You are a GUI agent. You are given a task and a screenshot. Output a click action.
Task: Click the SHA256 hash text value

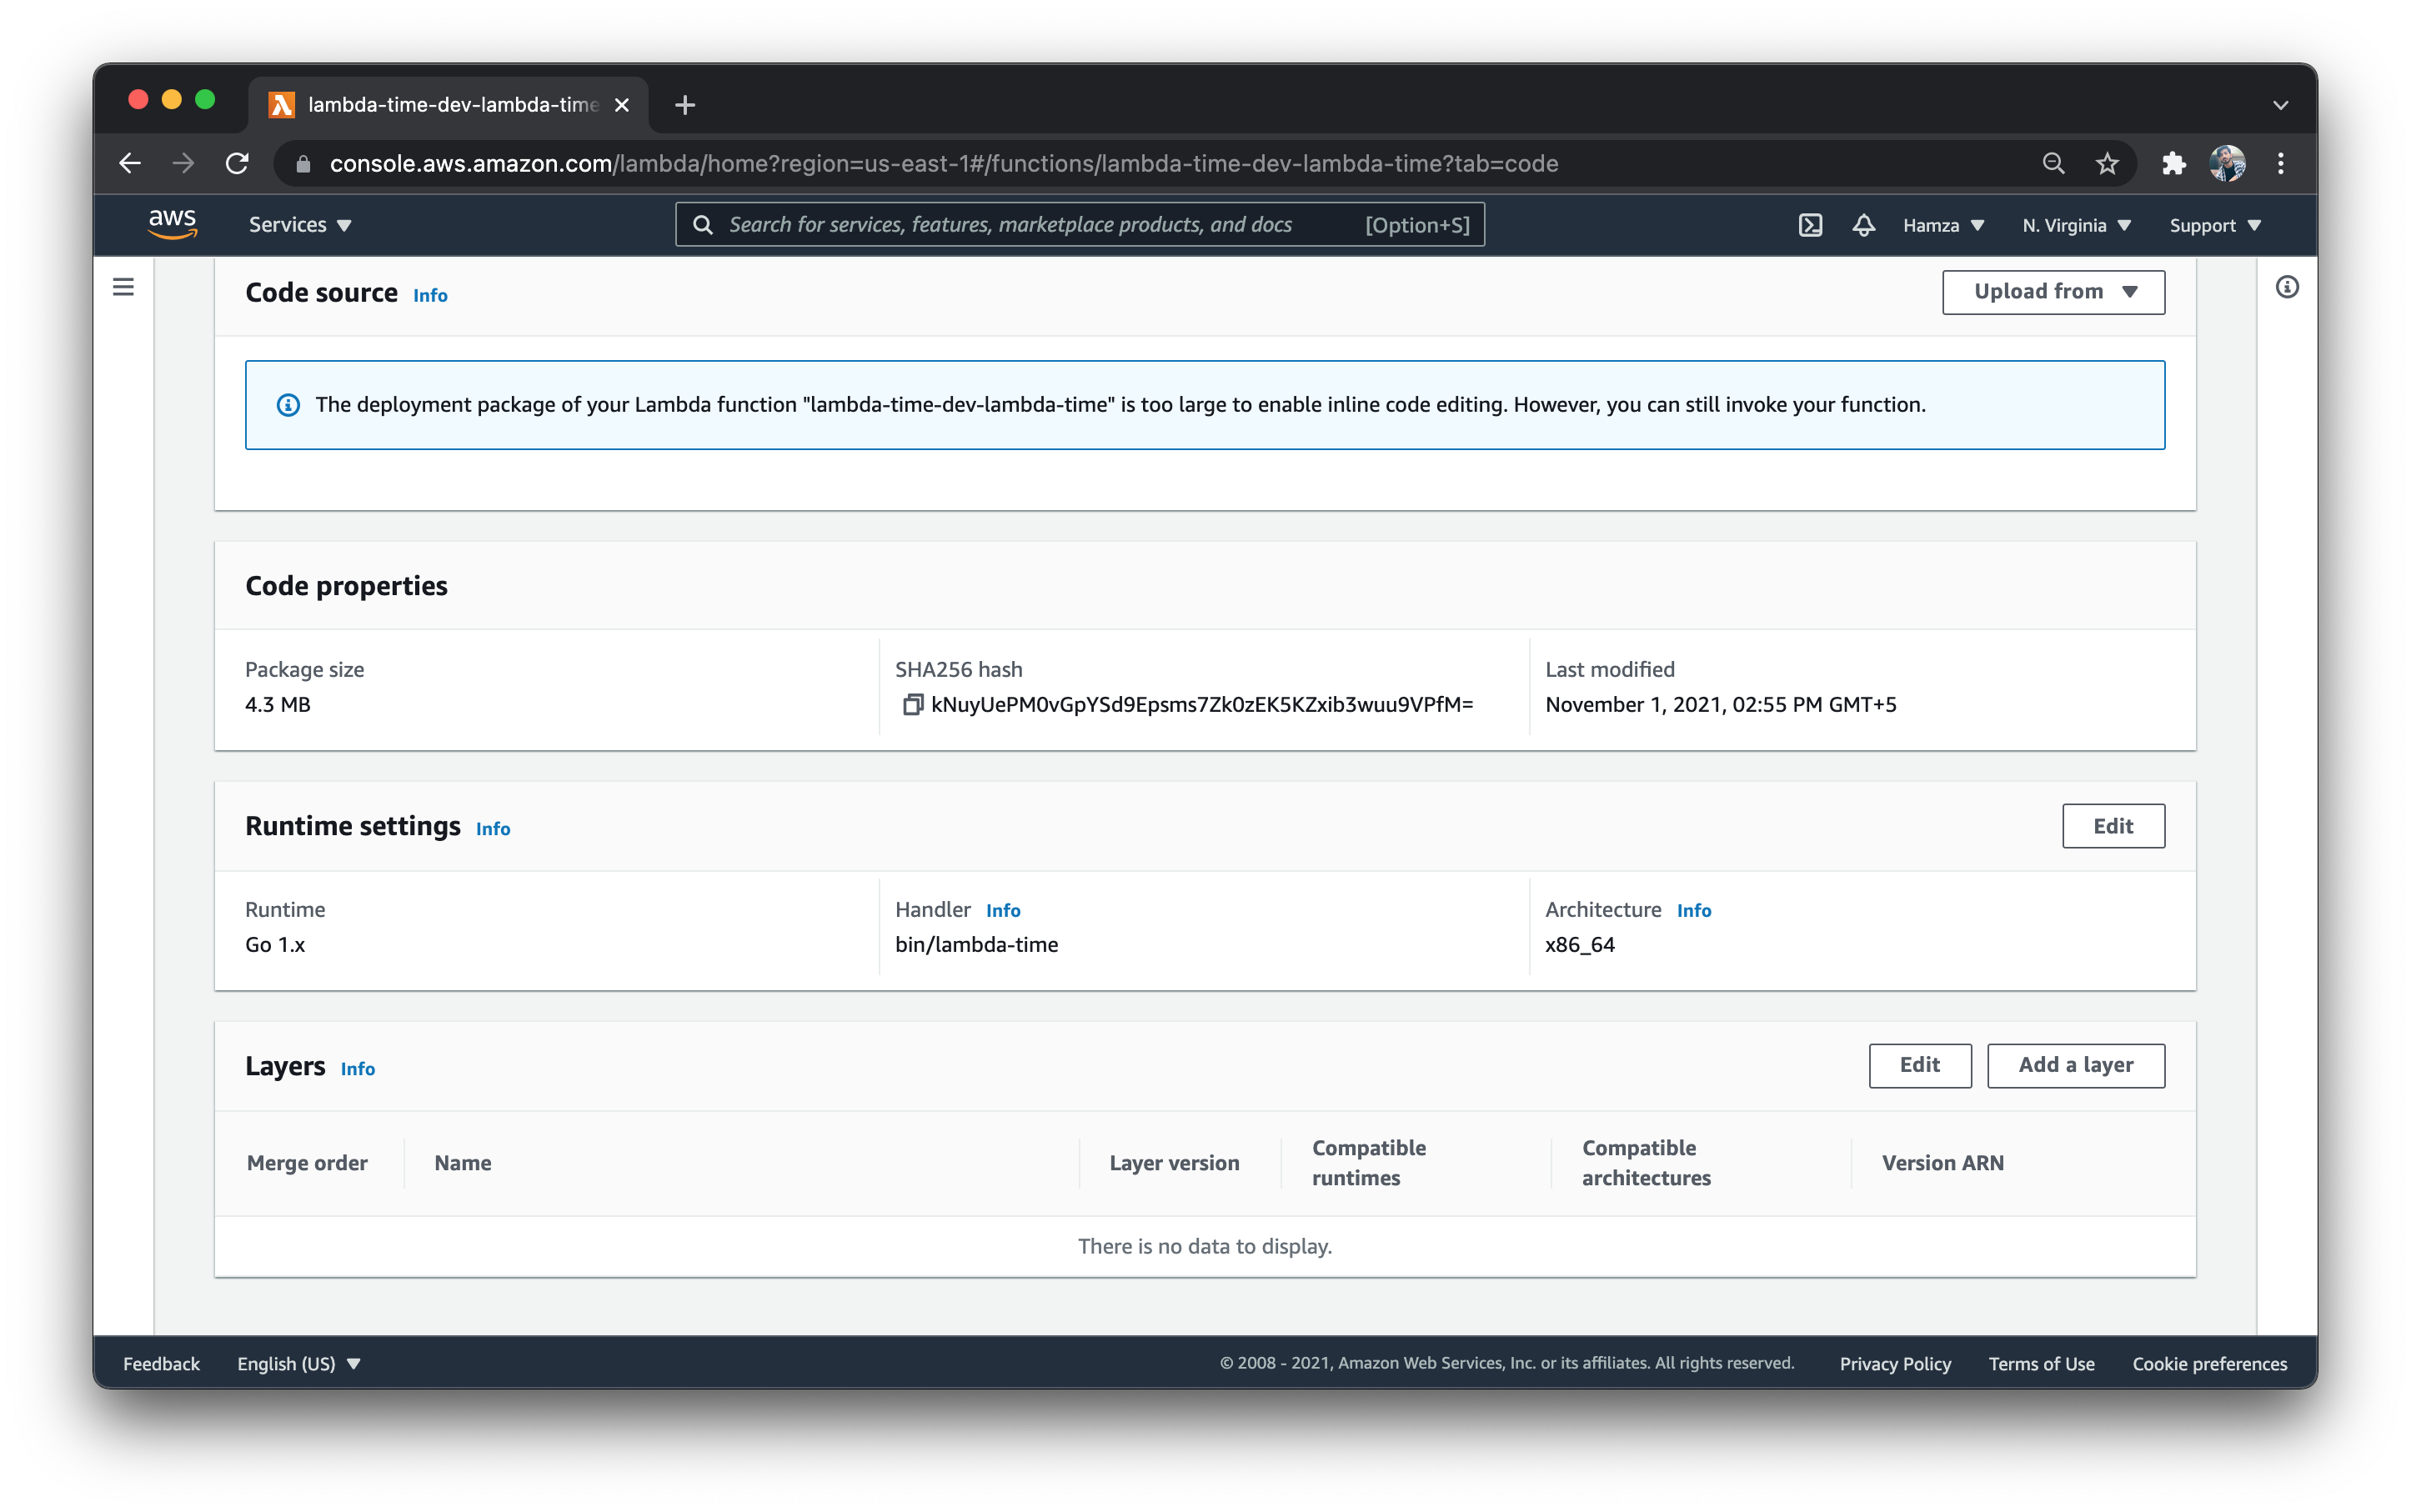coord(1202,705)
